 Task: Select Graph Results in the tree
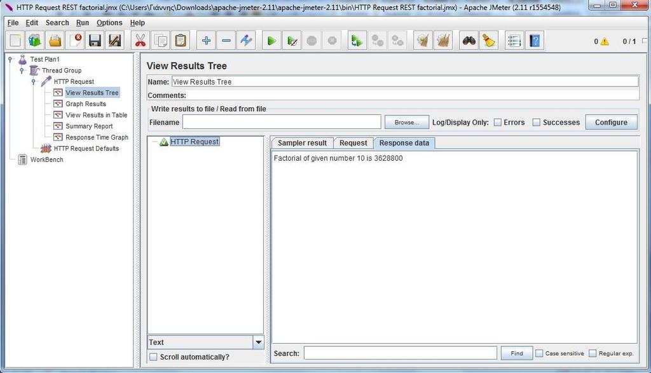point(86,104)
